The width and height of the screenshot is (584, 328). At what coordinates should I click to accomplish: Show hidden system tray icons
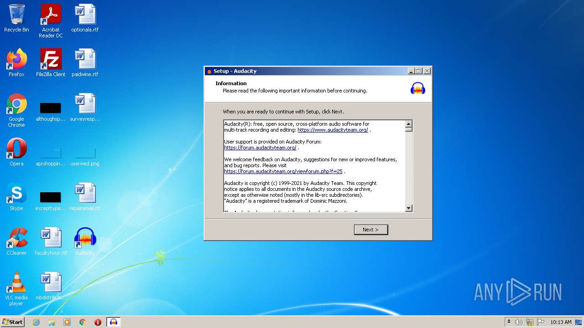(509, 322)
